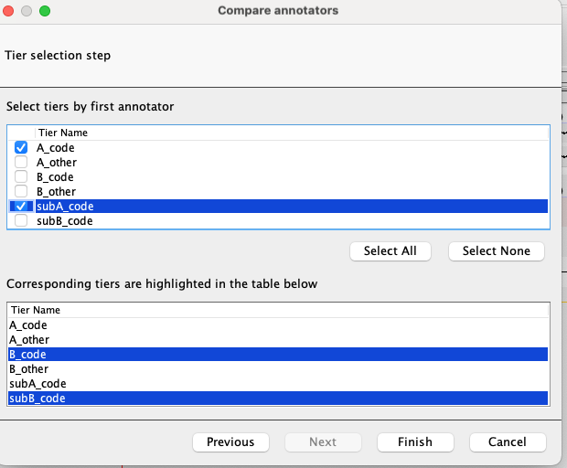This screenshot has width=567, height=468.
Task: Go back with the Previous button
Action: coord(230,441)
